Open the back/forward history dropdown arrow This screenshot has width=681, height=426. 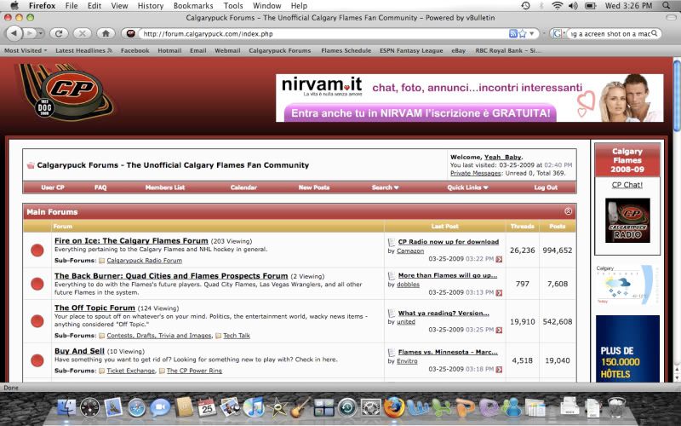click(41, 33)
